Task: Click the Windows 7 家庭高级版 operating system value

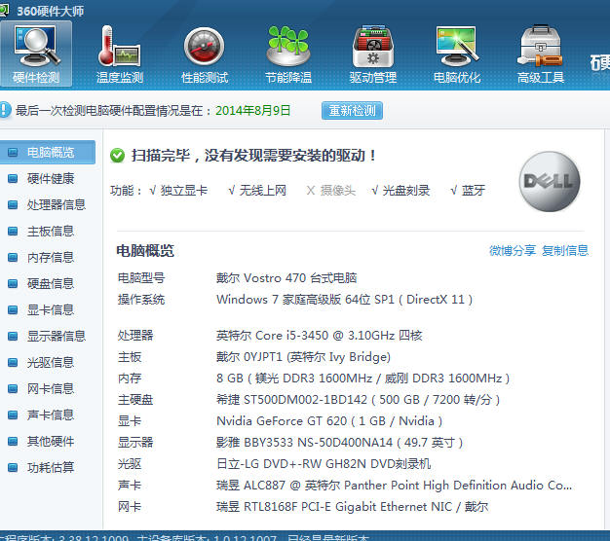Action: click(345, 300)
